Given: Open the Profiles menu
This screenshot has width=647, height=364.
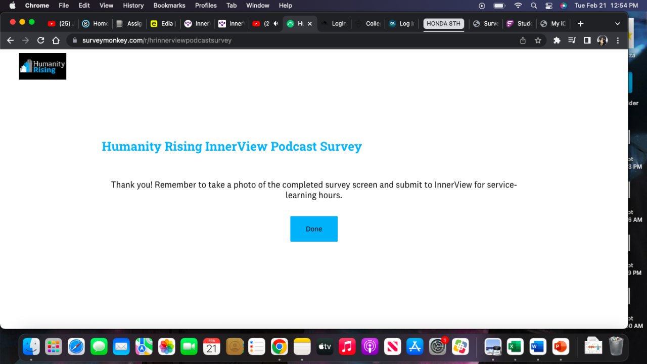Looking at the screenshot, I should (206, 6).
